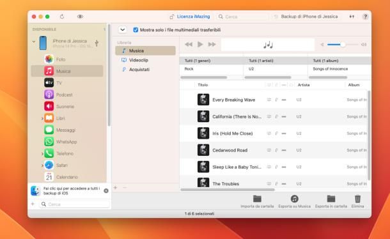Expand the Telefono tree item
Viewport: 390px width, 239px height.
(x=42, y=154)
